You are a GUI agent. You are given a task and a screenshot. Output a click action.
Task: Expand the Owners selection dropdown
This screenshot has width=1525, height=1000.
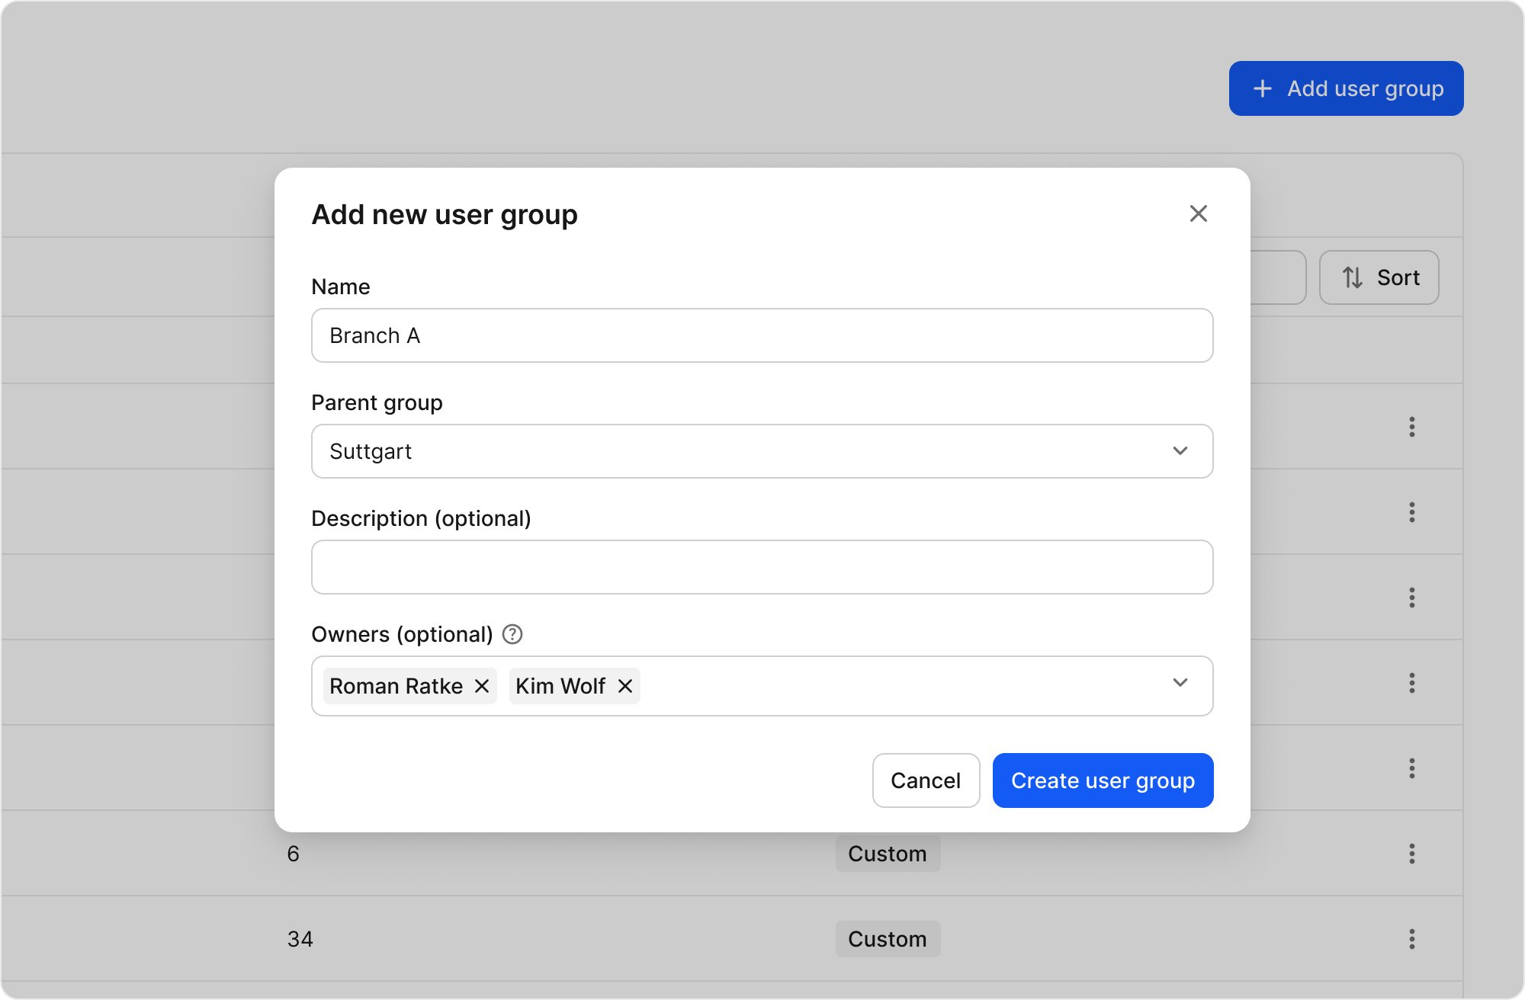click(x=1180, y=683)
